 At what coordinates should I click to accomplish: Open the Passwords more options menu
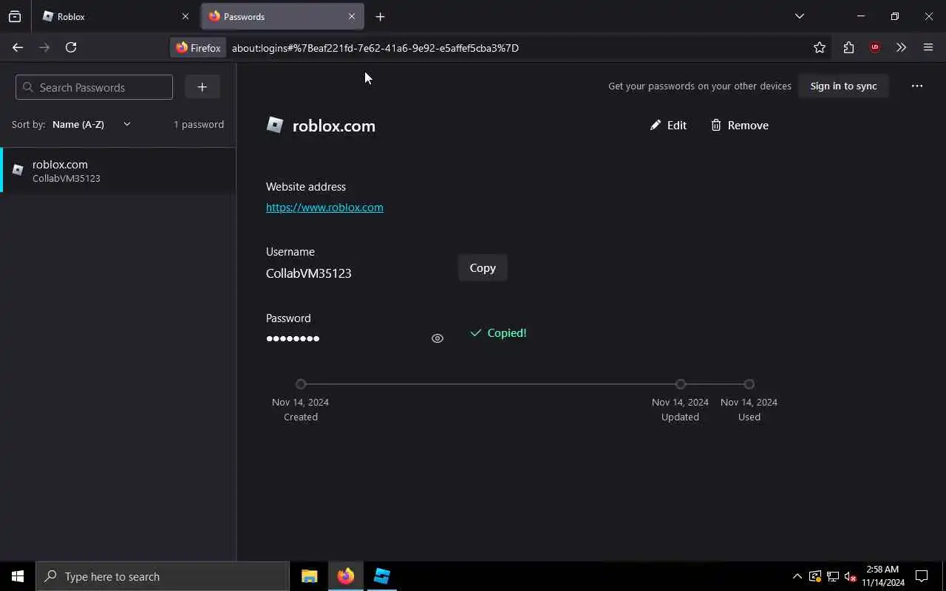tap(916, 86)
